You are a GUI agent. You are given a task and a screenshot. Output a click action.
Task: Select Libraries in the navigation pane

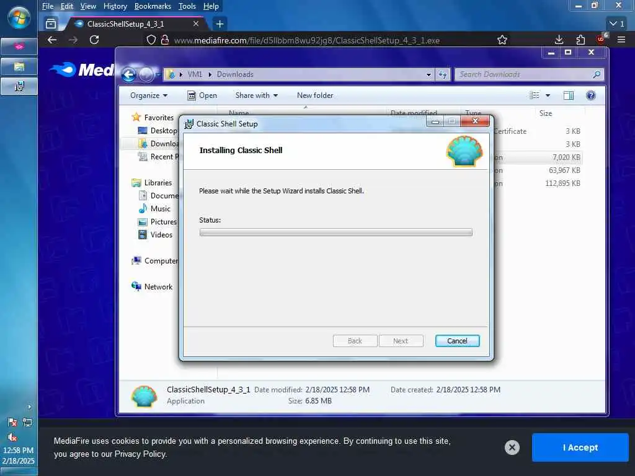point(152,183)
